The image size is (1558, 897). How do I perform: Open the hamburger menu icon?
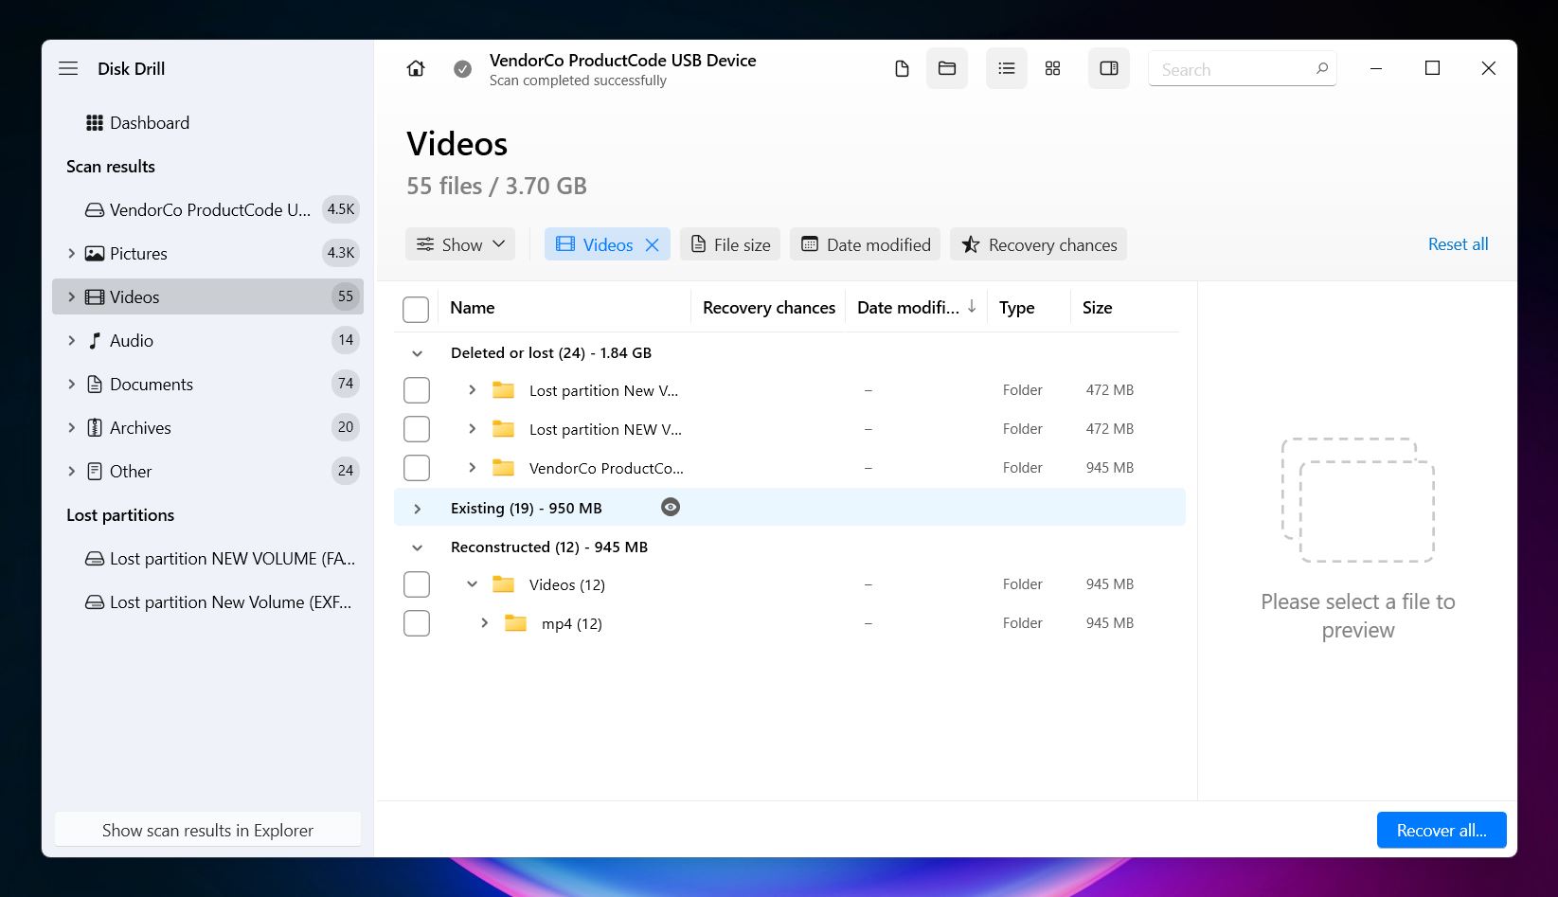[x=68, y=68]
